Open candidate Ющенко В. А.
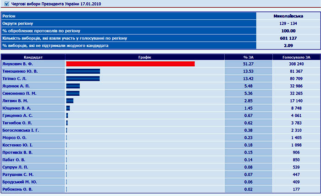 pos(17,108)
